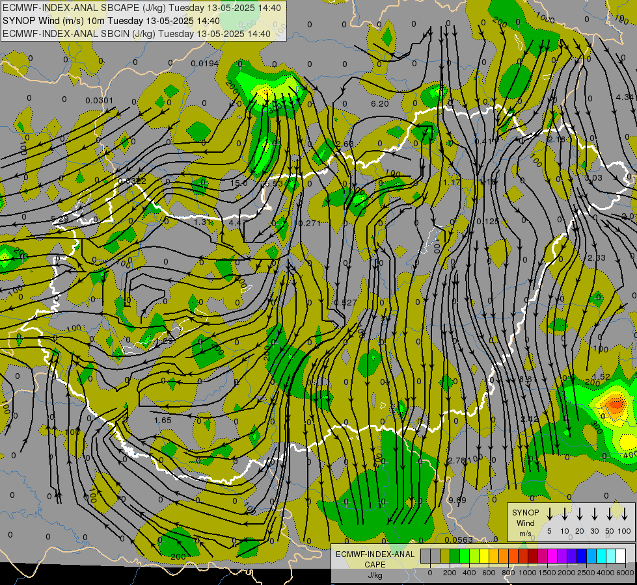Click the 6000 tick label on CAPE scale

pyautogui.click(x=625, y=573)
